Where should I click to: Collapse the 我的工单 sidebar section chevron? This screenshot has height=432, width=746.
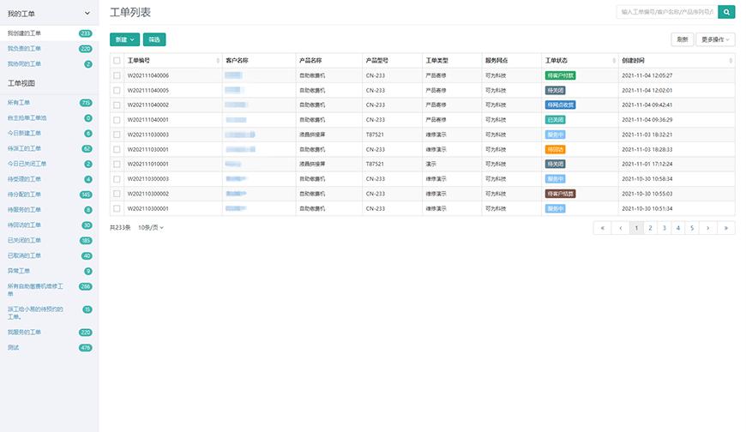coord(87,14)
